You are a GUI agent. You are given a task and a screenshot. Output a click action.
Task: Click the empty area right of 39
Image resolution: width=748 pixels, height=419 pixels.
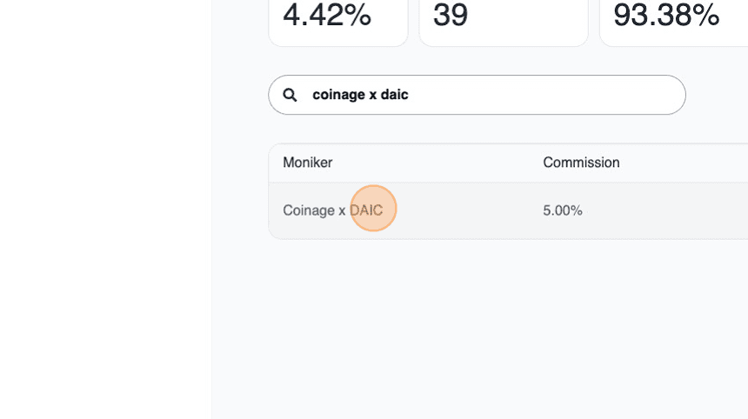(x=531, y=17)
